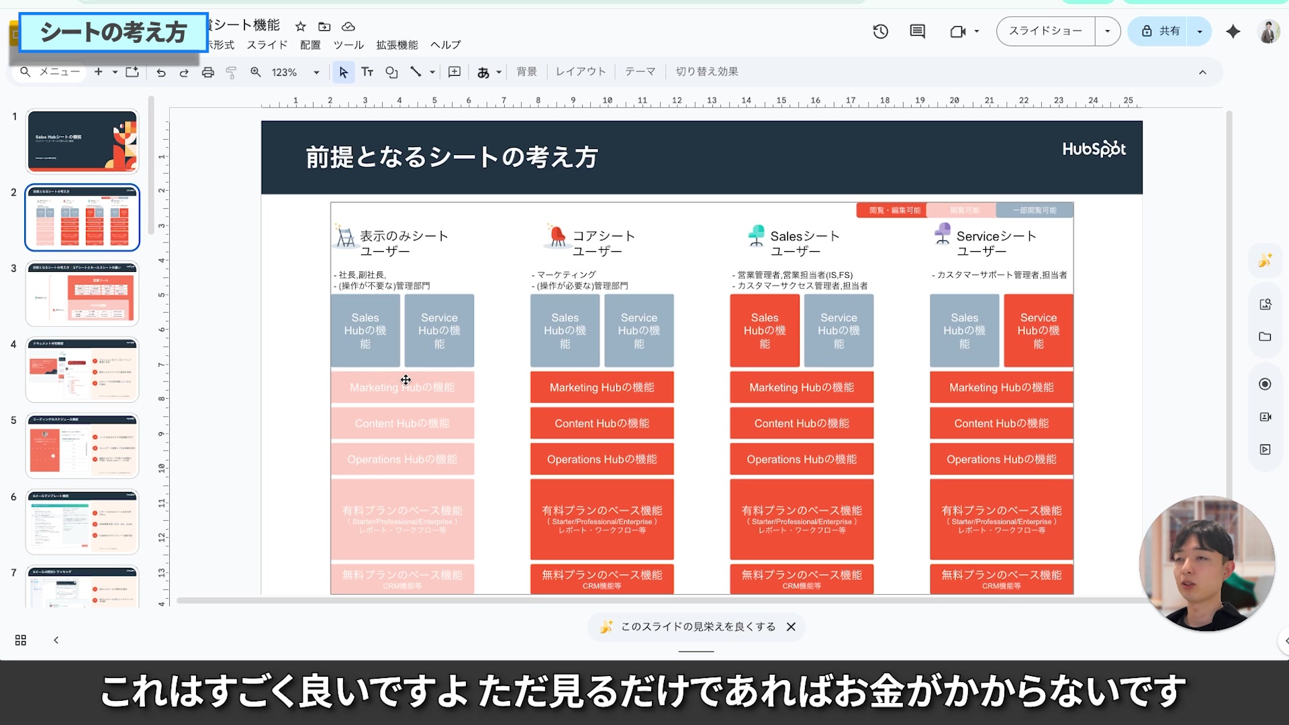Image resolution: width=1289 pixels, height=725 pixels.
Task: Open the 拡張機能 menu
Action: (396, 45)
